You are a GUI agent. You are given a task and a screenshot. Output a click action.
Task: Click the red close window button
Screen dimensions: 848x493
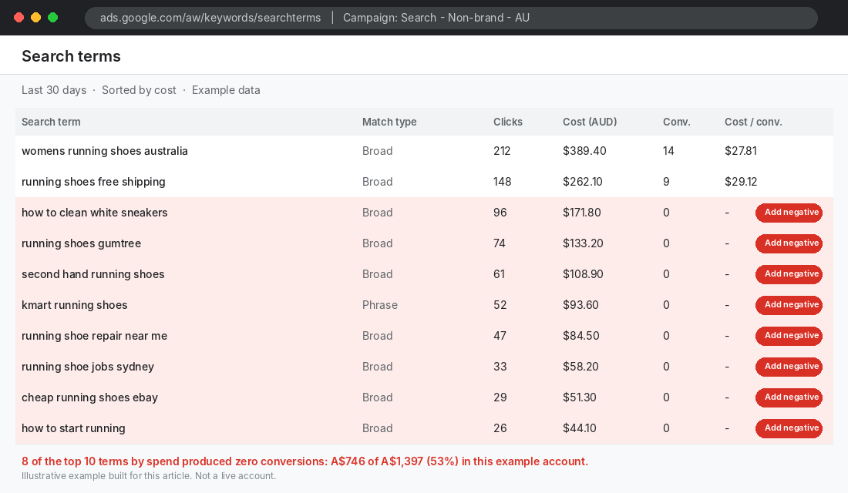[19, 18]
